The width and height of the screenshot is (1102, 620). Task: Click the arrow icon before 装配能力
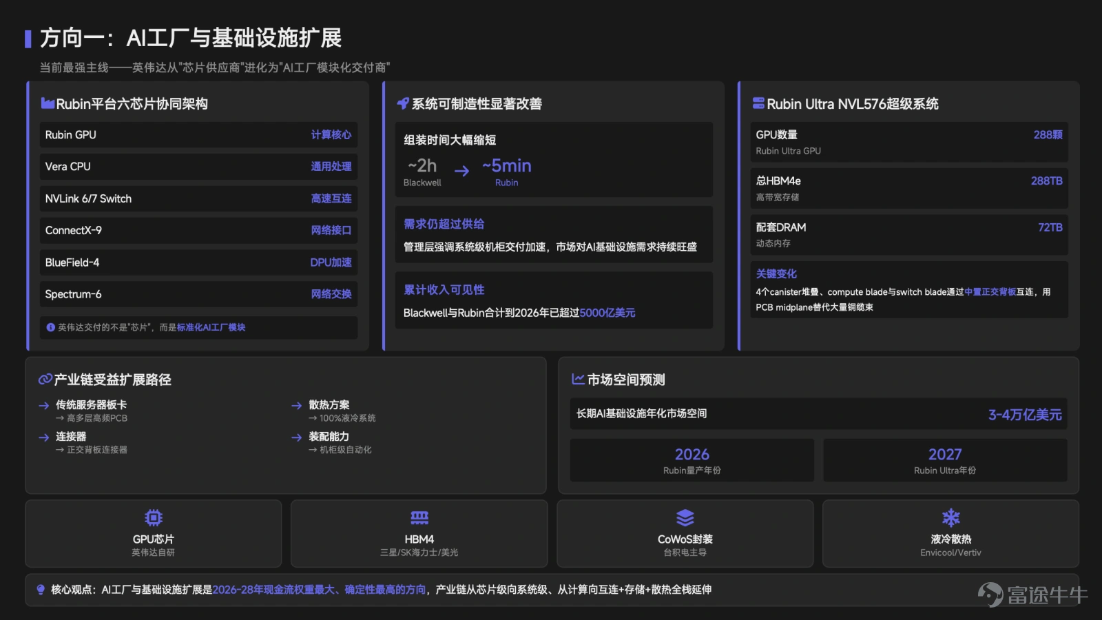(x=297, y=437)
